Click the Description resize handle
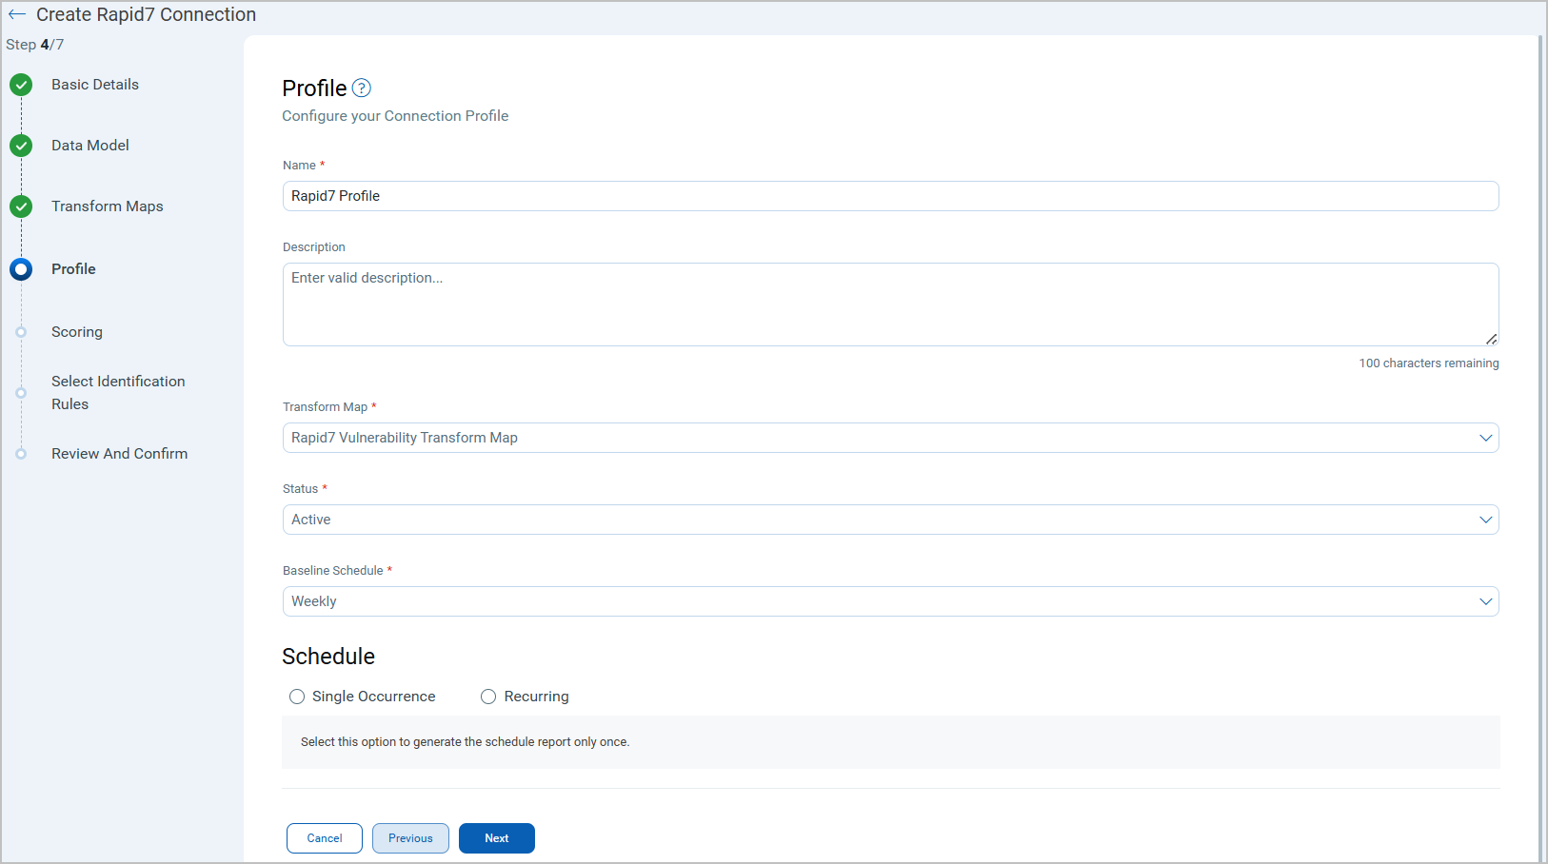 tap(1491, 339)
